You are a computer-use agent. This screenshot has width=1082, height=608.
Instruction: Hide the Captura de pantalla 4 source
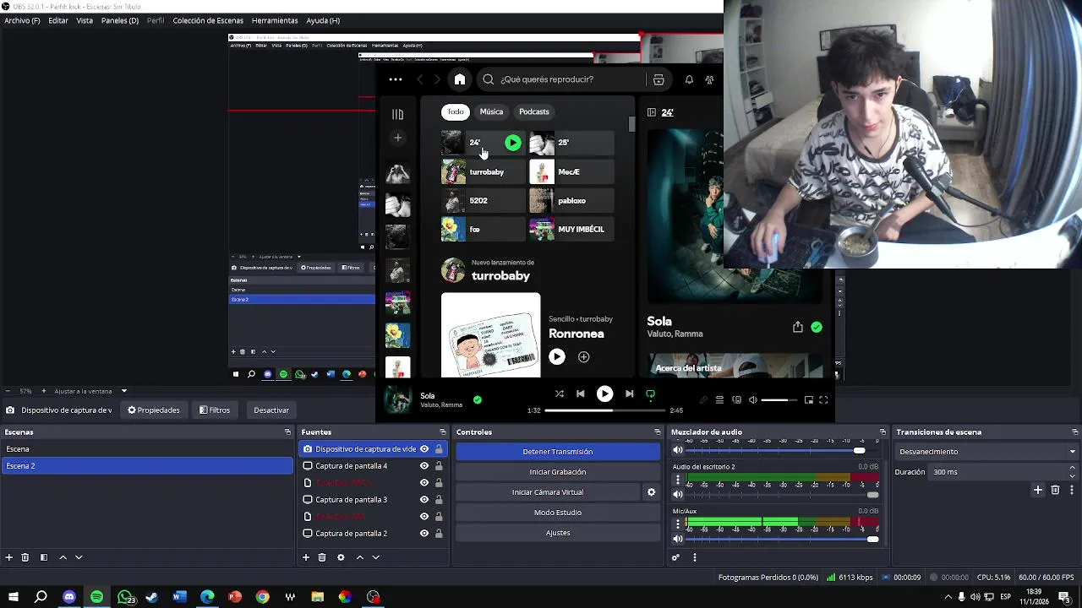point(424,466)
